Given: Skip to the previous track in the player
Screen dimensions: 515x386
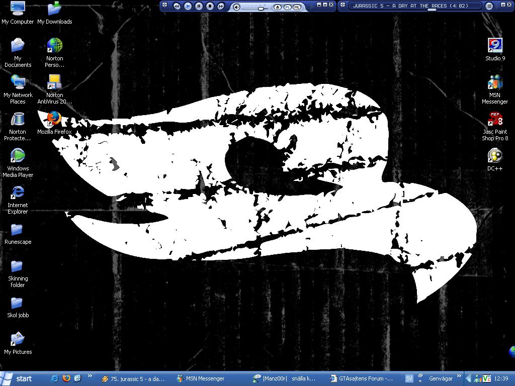Looking at the screenshot, I should click(x=177, y=6).
